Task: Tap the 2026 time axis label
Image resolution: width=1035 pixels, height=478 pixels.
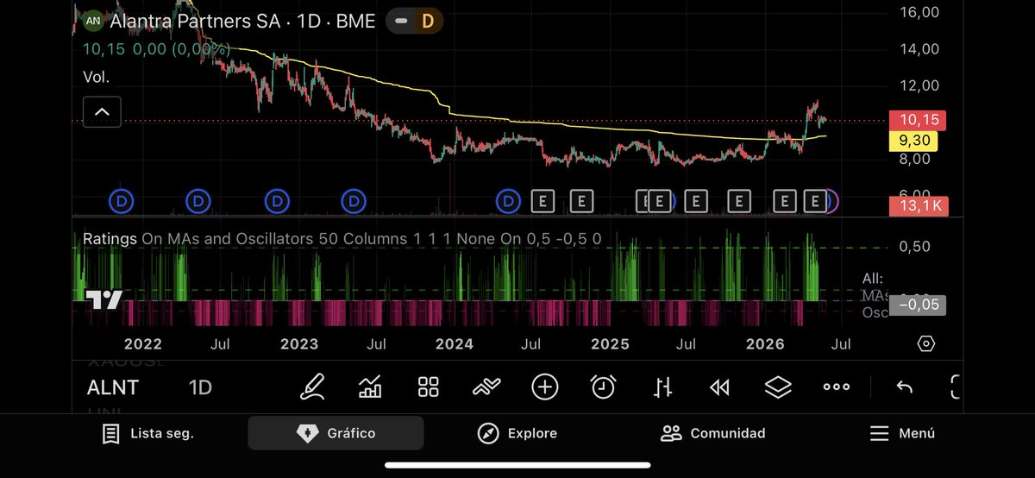Action: click(765, 343)
